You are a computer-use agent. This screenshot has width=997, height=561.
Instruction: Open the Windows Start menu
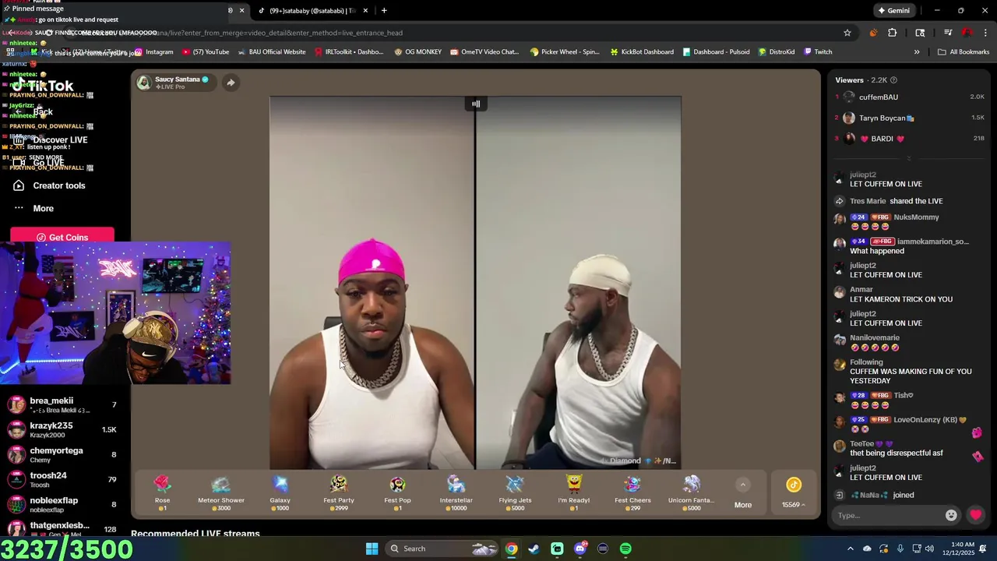click(372, 549)
